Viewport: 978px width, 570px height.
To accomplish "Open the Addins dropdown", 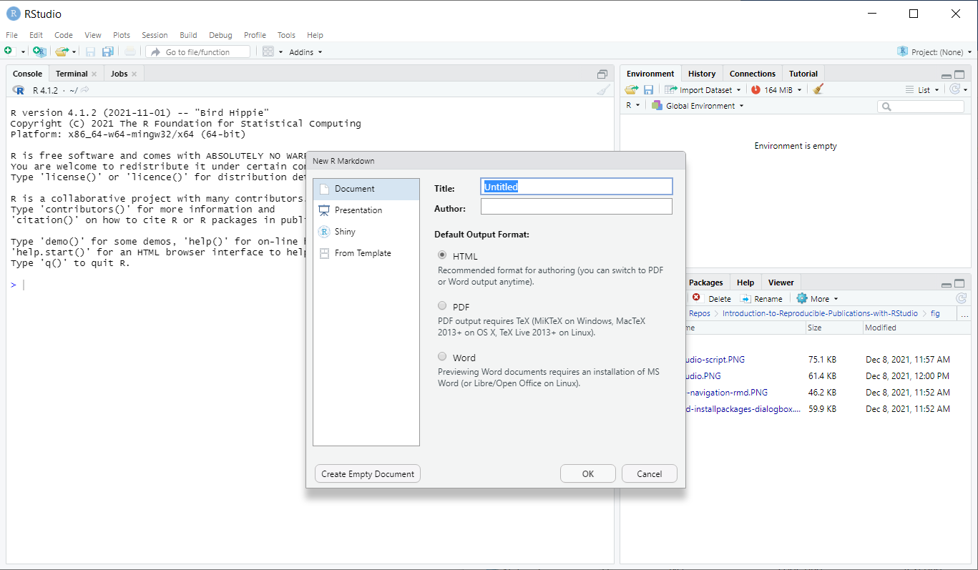I will [305, 52].
